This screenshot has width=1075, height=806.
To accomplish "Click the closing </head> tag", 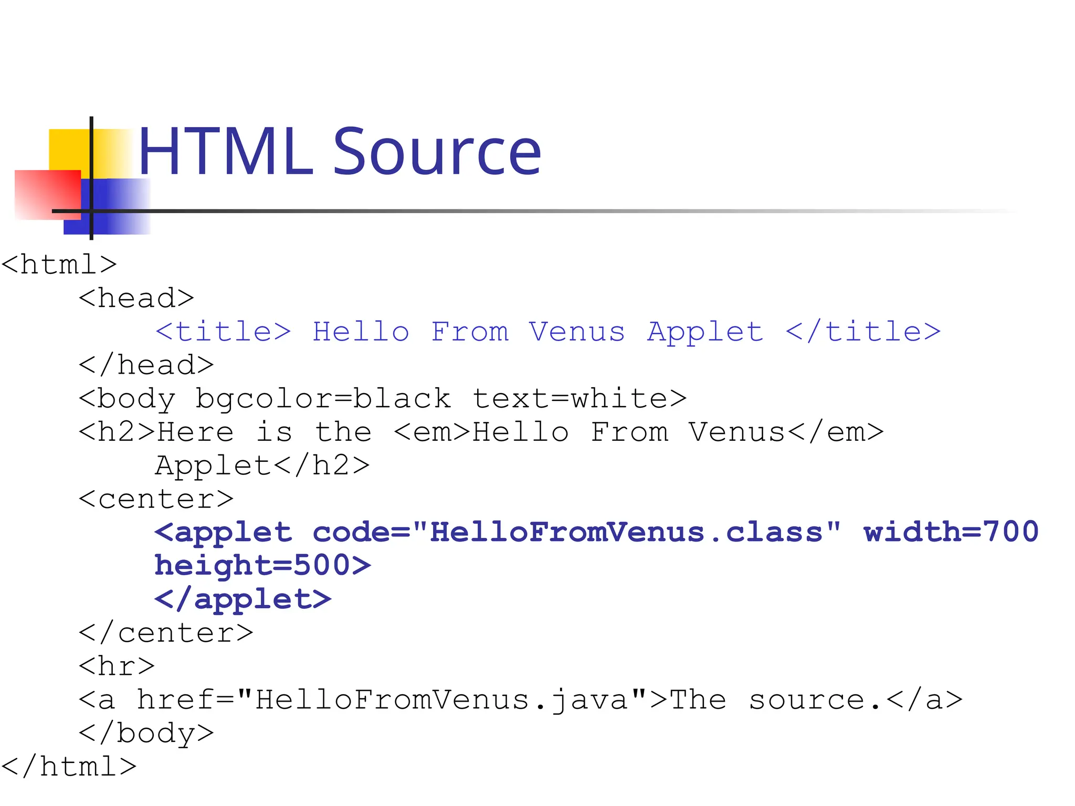I will (x=146, y=365).
